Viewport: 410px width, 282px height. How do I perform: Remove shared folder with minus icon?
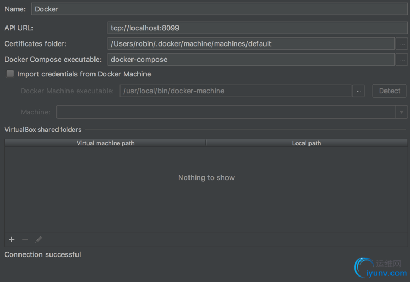click(25, 240)
